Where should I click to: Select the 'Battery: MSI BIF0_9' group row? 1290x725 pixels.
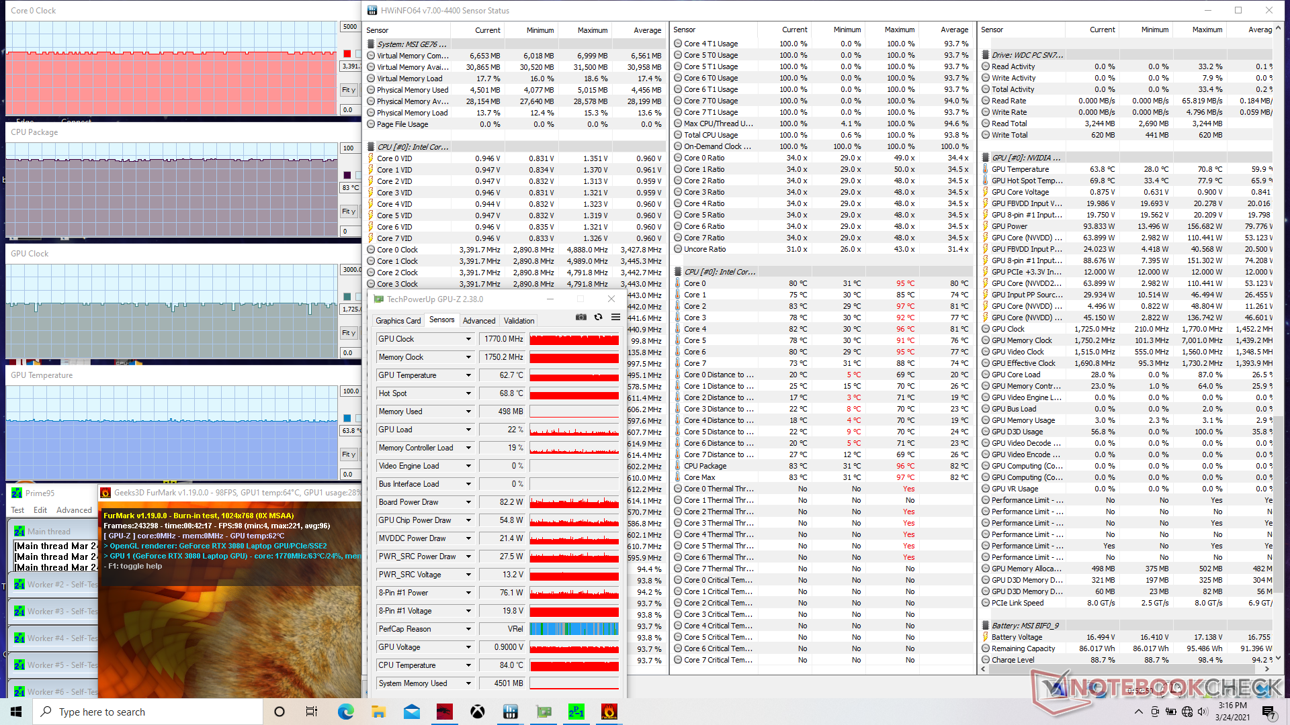(1126, 626)
